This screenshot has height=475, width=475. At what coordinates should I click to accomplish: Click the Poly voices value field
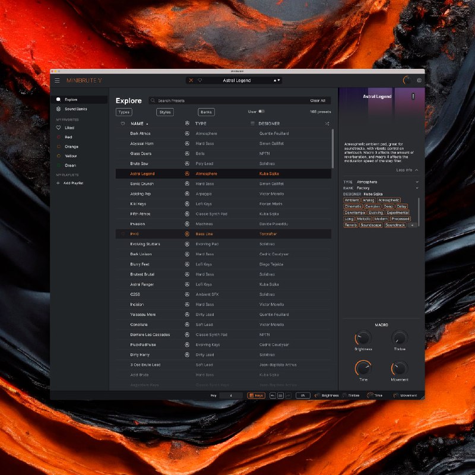(231, 395)
